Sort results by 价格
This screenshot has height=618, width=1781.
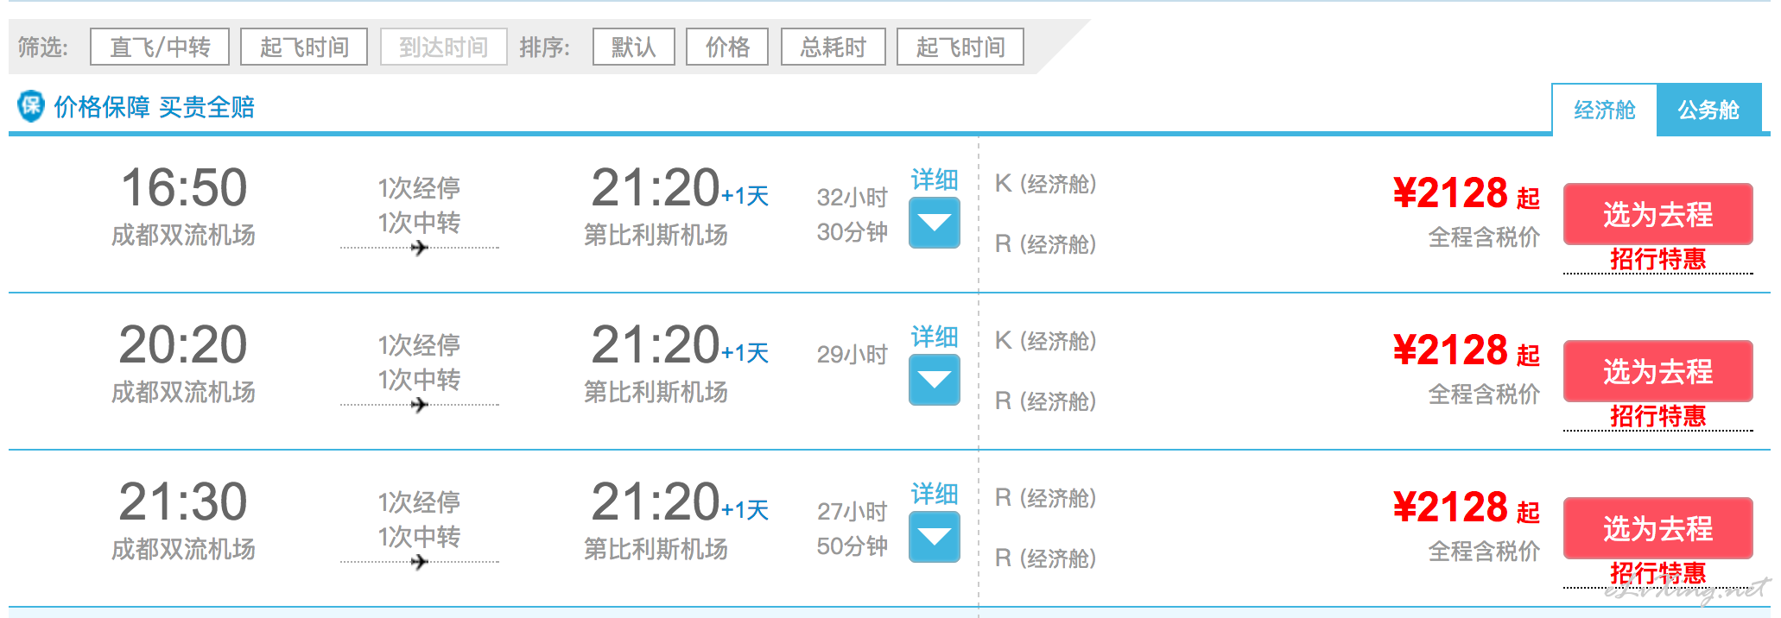tap(727, 47)
